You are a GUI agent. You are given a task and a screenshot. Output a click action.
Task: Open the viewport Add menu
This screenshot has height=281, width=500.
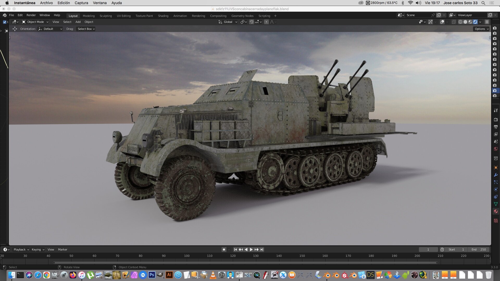78,22
